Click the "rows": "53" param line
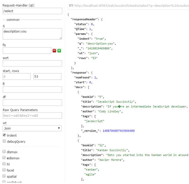 click(87, 58)
